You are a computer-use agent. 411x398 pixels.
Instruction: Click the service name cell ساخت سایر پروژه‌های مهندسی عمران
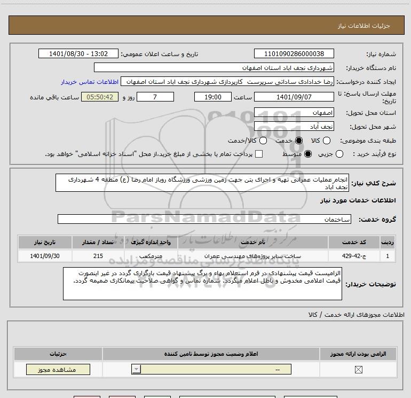pos(252,256)
